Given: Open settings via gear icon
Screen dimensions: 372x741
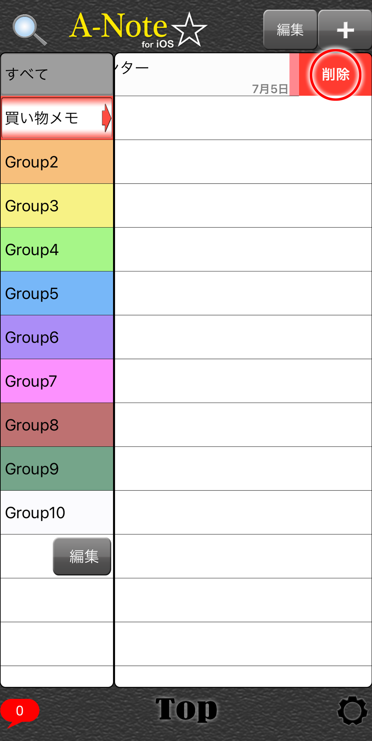Looking at the screenshot, I should point(352,710).
